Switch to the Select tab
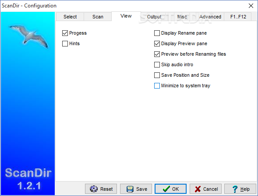The width and height of the screenshot is (258, 196). point(70,17)
